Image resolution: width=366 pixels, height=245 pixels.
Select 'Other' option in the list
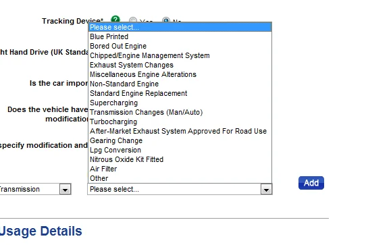180,178
